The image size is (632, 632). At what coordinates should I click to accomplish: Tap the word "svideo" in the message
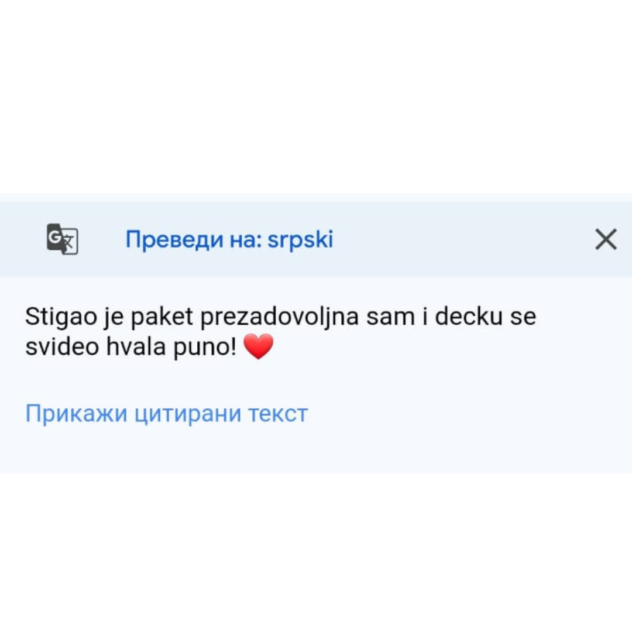(x=61, y=347)
